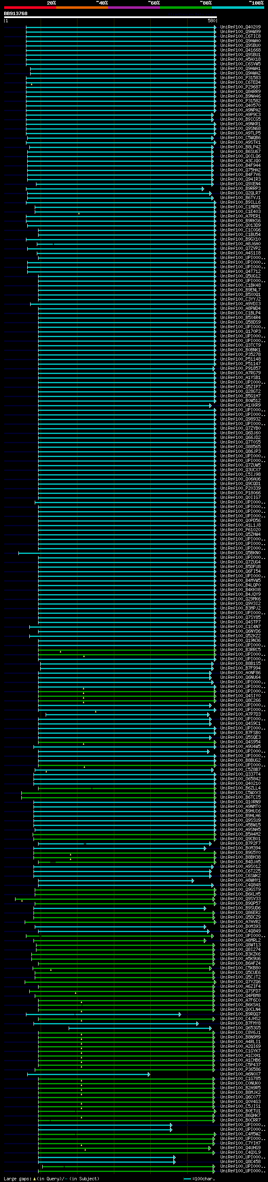
Task: Click hit label UniRef100_P31583
Action: point(240,78)
